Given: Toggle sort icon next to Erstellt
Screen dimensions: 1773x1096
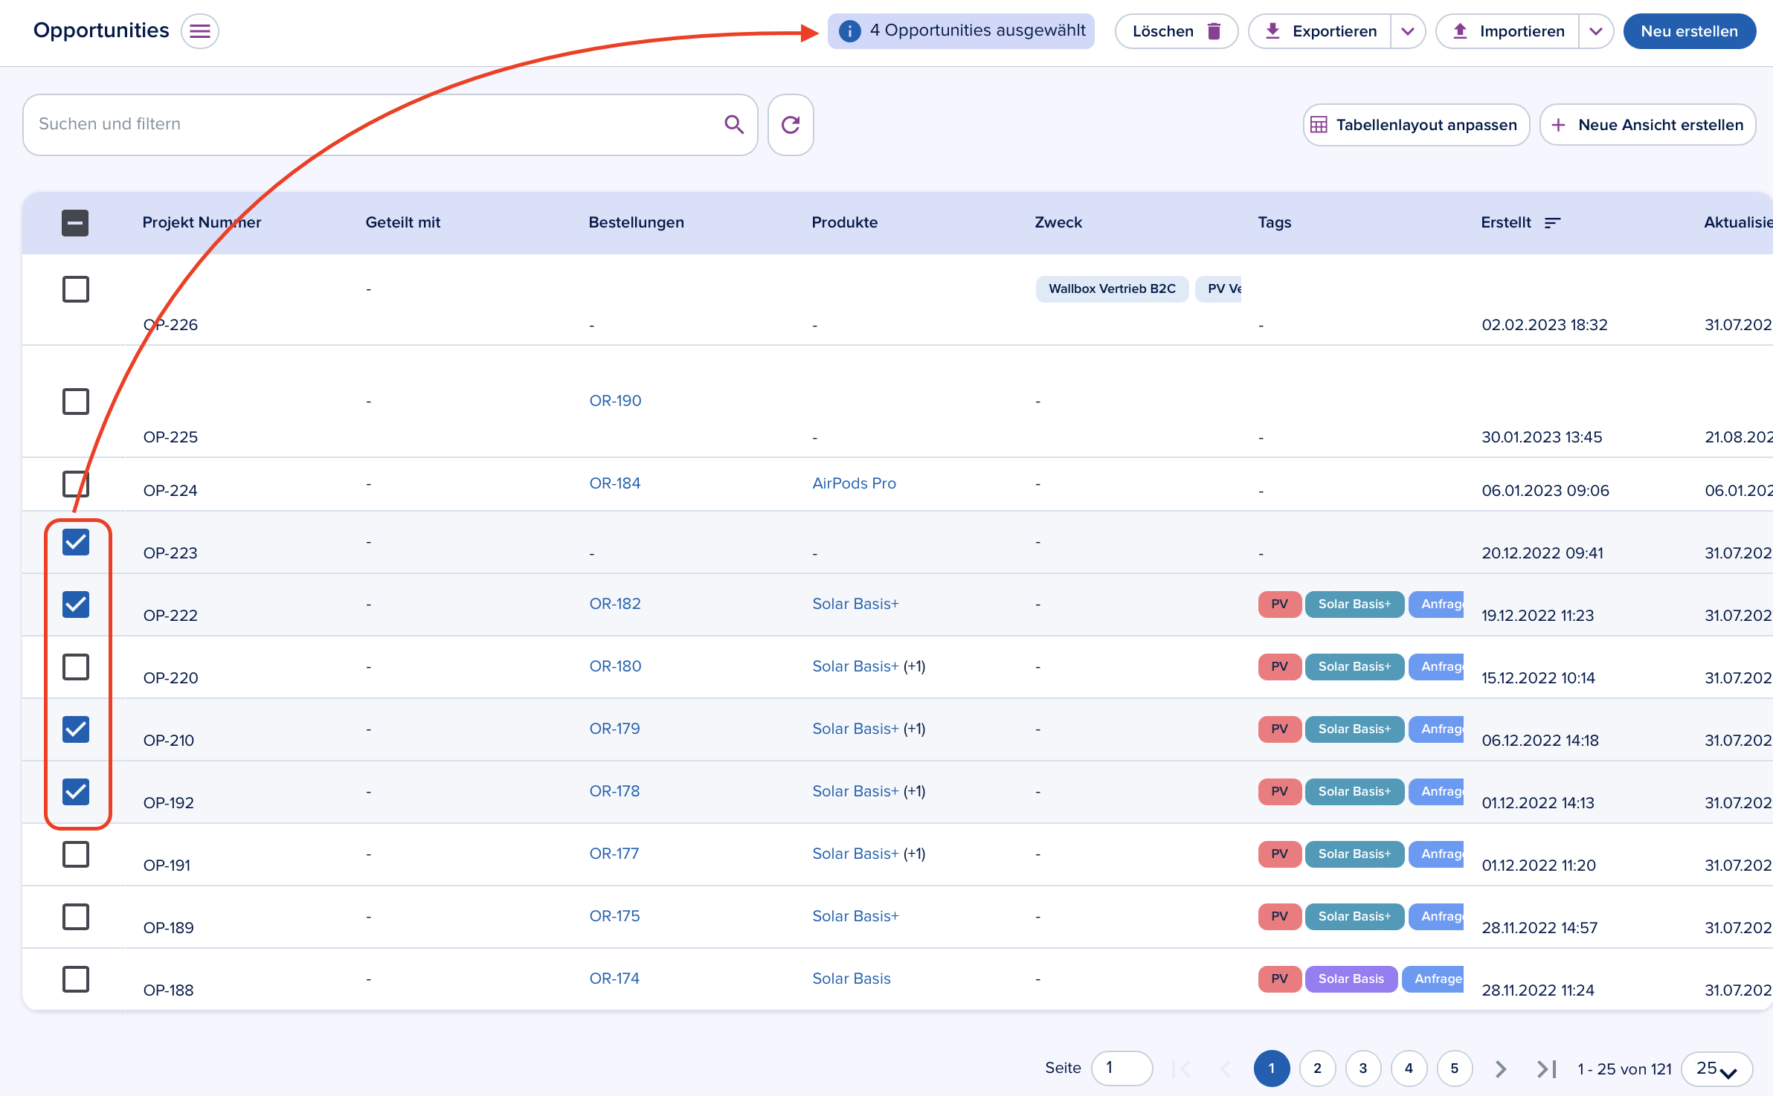Looking at the screenshot, I should (1552, 222).
